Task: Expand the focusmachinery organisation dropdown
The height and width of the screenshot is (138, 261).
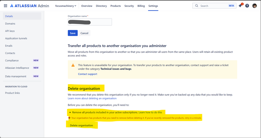Action: (66, 6)
